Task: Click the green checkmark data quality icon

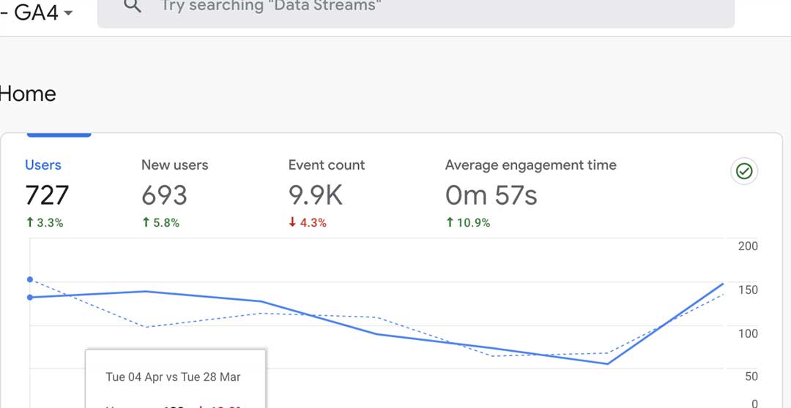Action: 744,171
